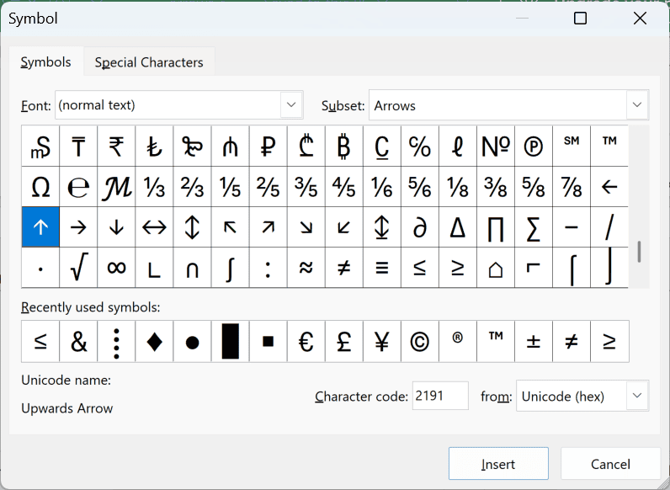Pick the Russian ruble sign symbol
670x490 pixels.
click(x=268, y=146)
